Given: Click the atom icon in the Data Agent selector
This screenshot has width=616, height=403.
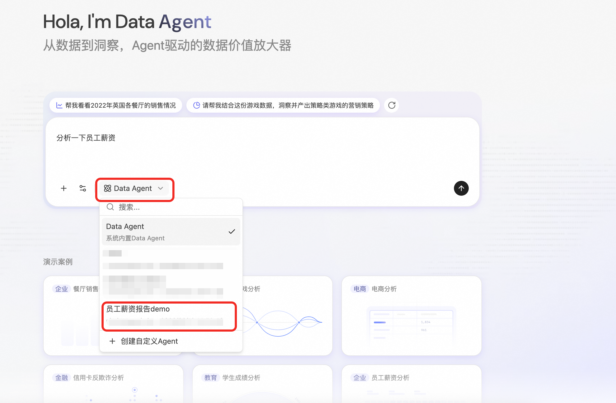Looking at the screenshot, I should pyautogui.click(x=107, y=188).
